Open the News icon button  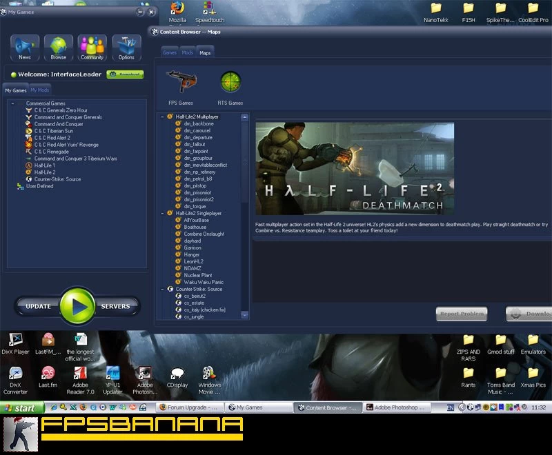pyautogui.click(x=25, y=45)
